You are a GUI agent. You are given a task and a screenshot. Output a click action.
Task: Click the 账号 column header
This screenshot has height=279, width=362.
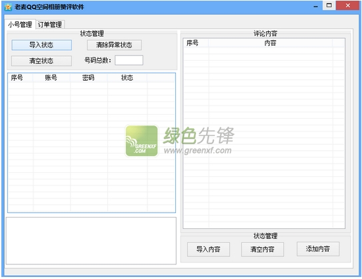click(51, 77)
